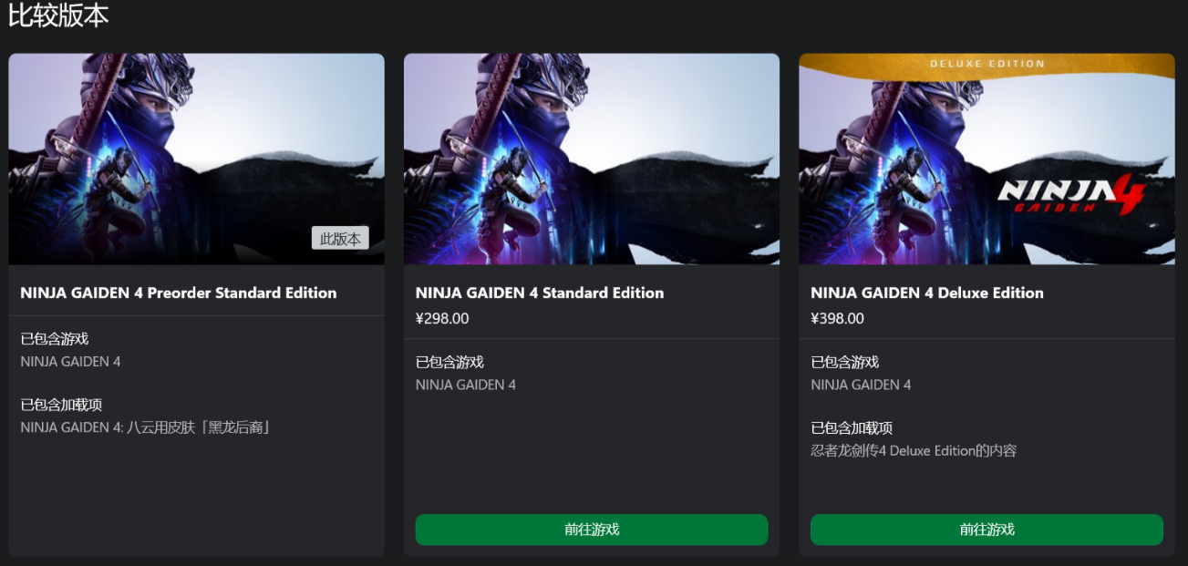Select the NINJA GAIDEN 4 Deluxe Edition title
This screenshot has height=566, width=1188.
[x=927, y=293]
